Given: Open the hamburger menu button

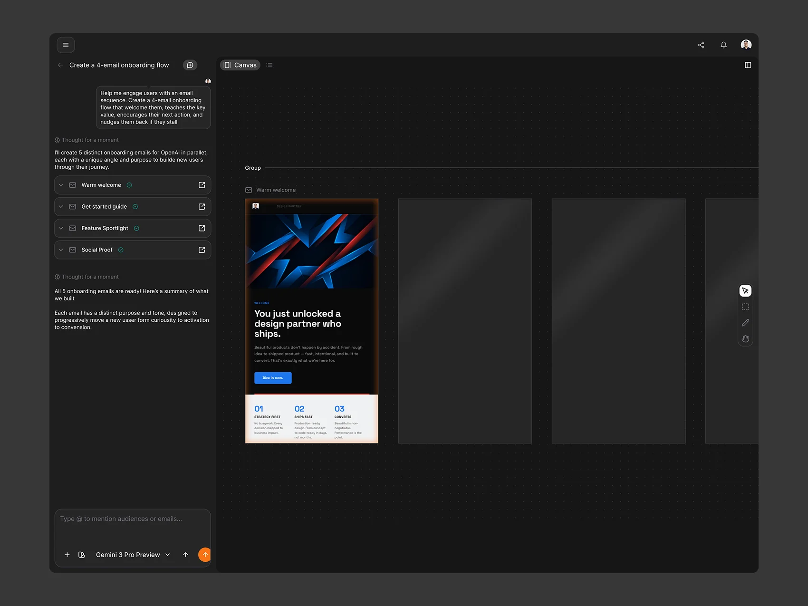Looking at the screenshot, I should tap(66, 45).
